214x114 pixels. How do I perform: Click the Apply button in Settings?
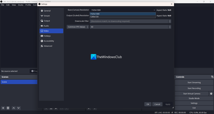(x=168, y=104)
